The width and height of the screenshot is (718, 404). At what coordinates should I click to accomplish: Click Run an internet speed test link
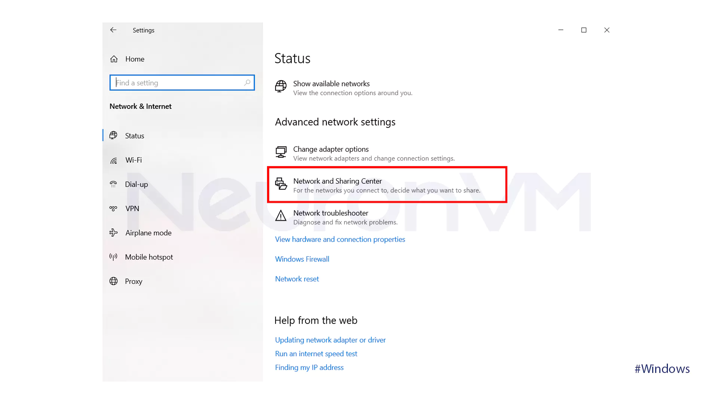[x=316, y=353]
